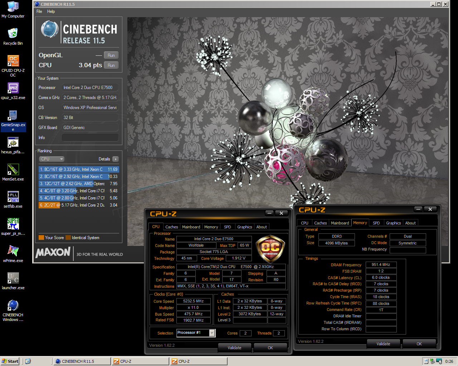Click the second system tray icon
The image size is (458, 366).
coord(432,361)
